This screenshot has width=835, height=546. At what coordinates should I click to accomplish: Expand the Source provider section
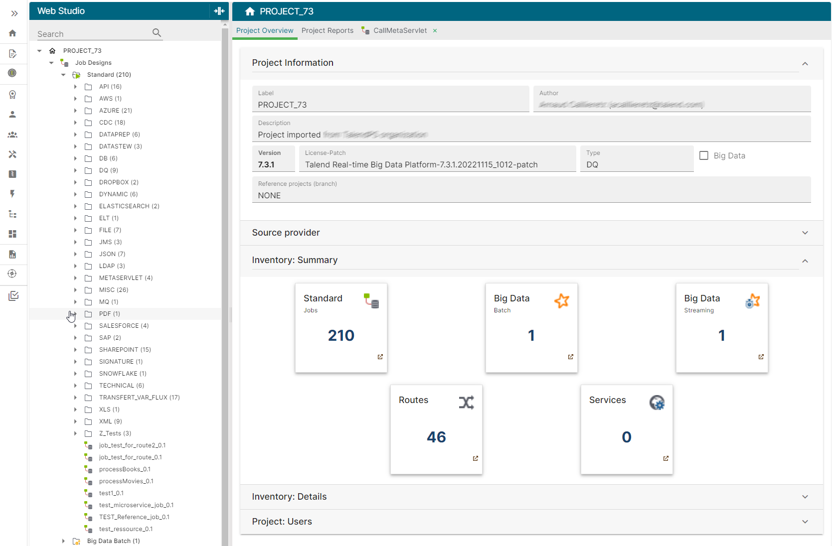[805, 233]
